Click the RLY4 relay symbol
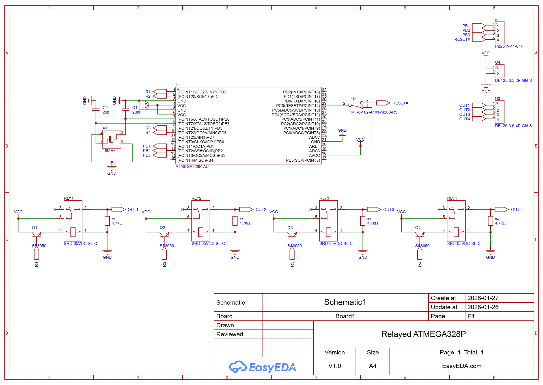The image size is (543, 385). pyautogui.click(x=456, y=221)
